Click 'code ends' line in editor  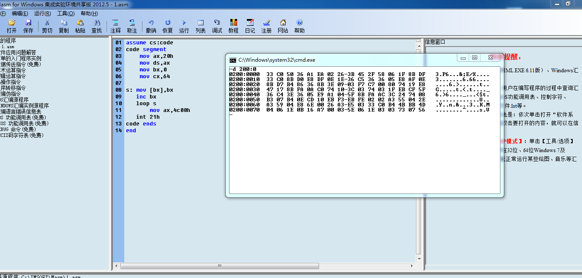tap(141, 124)
